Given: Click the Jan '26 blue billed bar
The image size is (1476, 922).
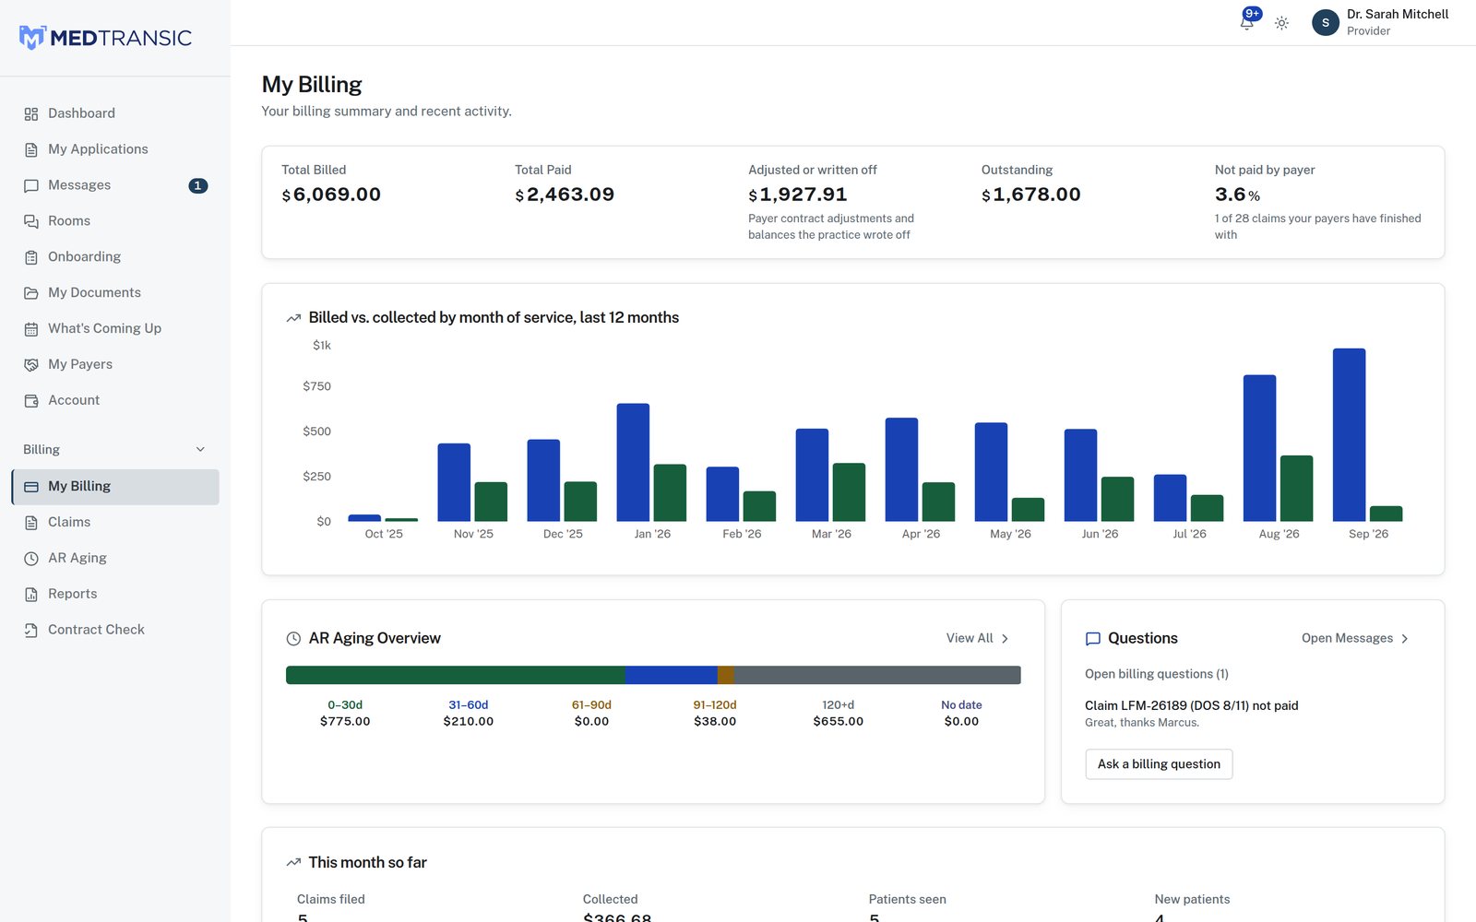Looking at the screenshot, I should click(x=633, y=463).
